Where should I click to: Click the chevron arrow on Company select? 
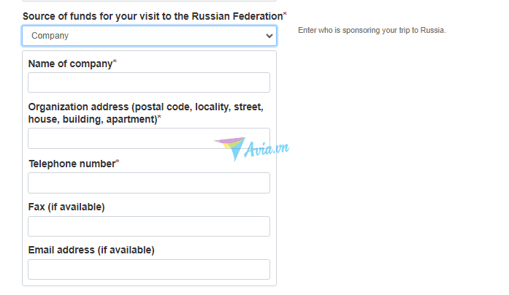269,36
